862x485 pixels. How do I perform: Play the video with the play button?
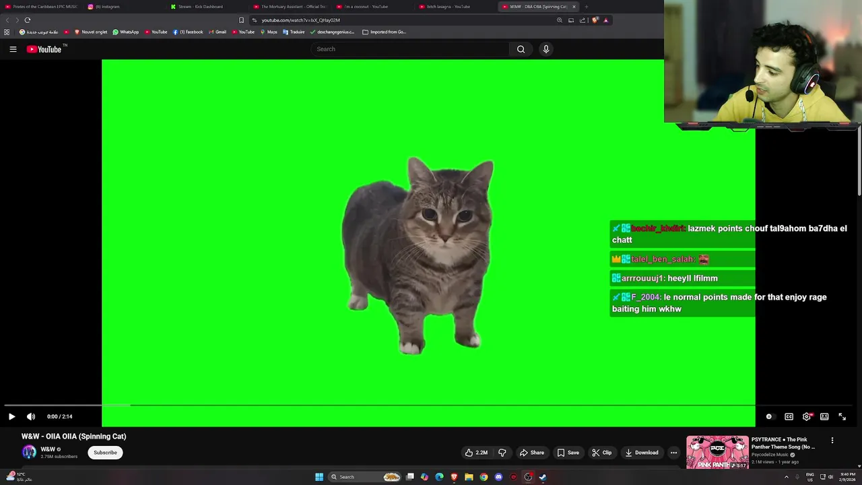pyautogui.click(x=11, y=416)
